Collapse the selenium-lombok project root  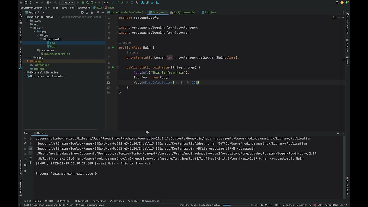click(x=24, y=17)
